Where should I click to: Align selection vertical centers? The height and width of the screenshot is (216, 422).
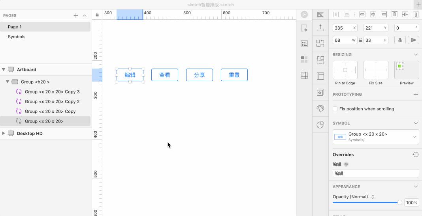405,15
